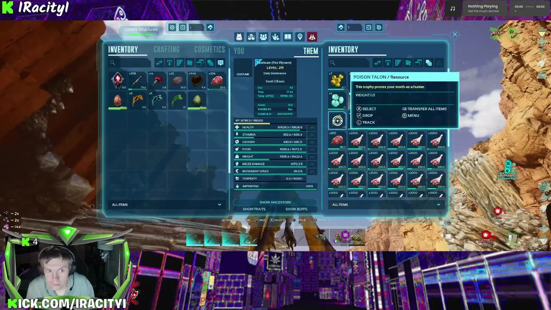This screenshot has width=551, height=310.
Task: Click right inventory vertical scrollbar
Action: click(448, 108)
